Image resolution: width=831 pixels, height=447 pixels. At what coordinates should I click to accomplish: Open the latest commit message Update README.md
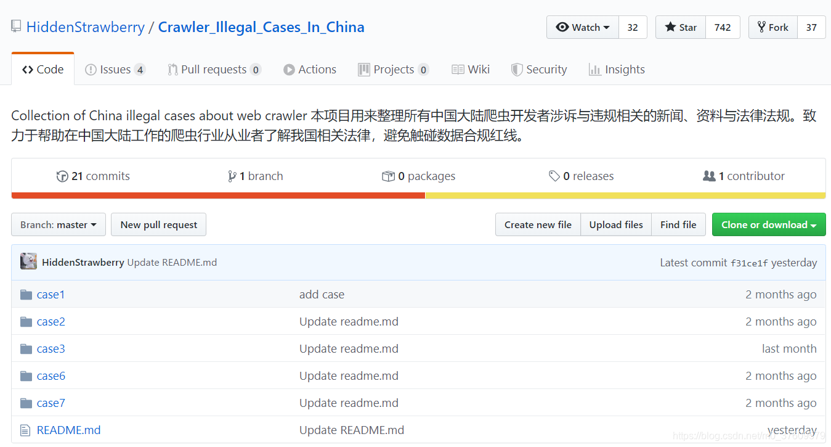point(172,263)
